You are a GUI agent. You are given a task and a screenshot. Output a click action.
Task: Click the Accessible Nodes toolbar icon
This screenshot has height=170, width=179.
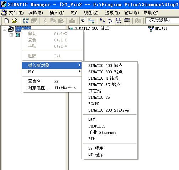tap(26, 21)
